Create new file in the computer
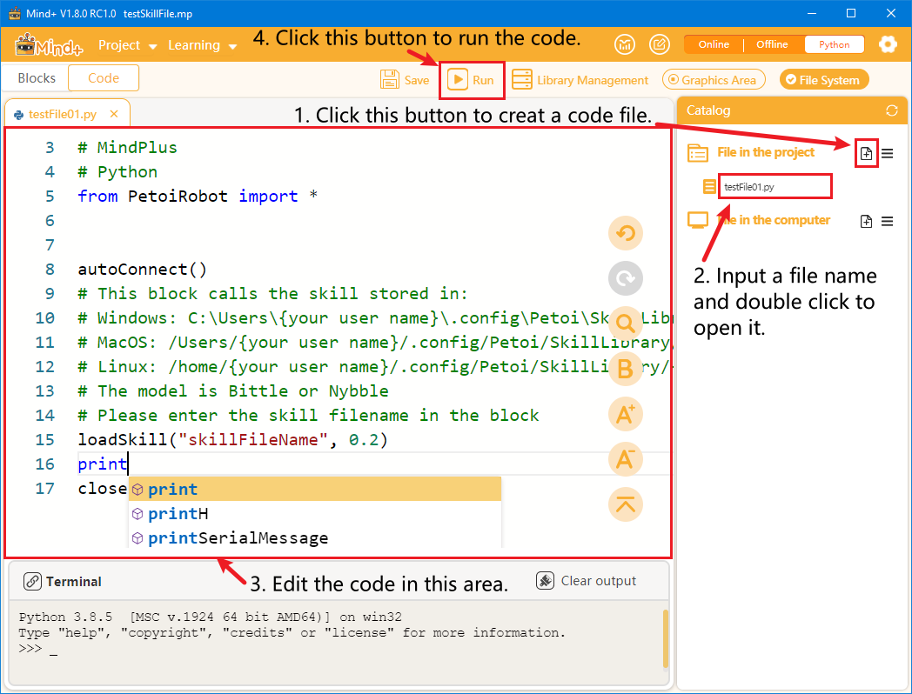 click(866, 222)
